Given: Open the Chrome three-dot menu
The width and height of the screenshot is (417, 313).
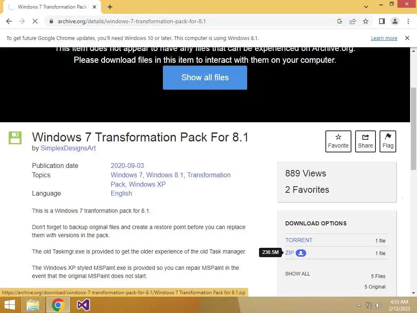Looking at the screenshot, I should 408,21.
